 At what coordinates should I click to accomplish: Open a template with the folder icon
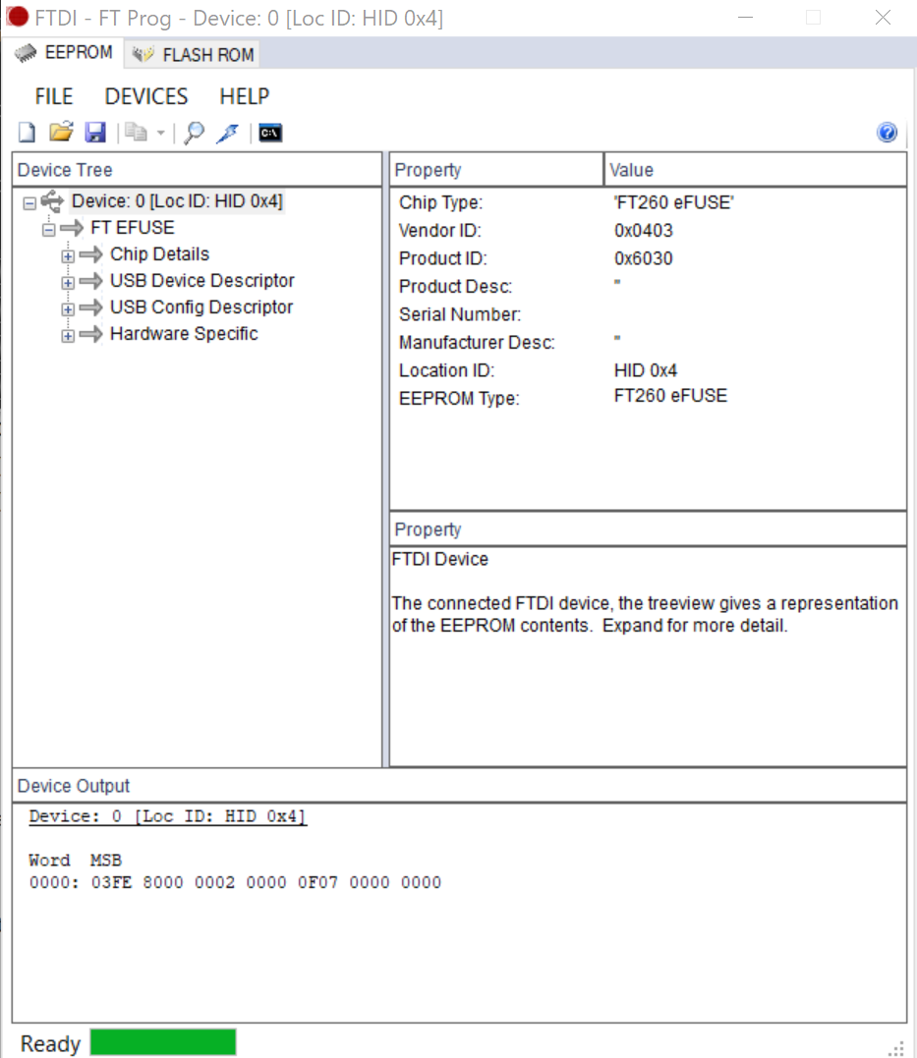point(61,133)
